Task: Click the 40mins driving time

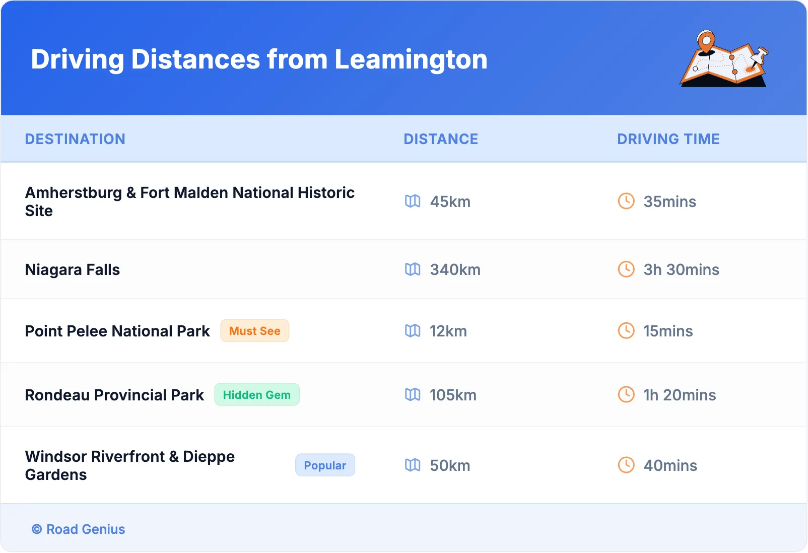Action: pos(670,465)
